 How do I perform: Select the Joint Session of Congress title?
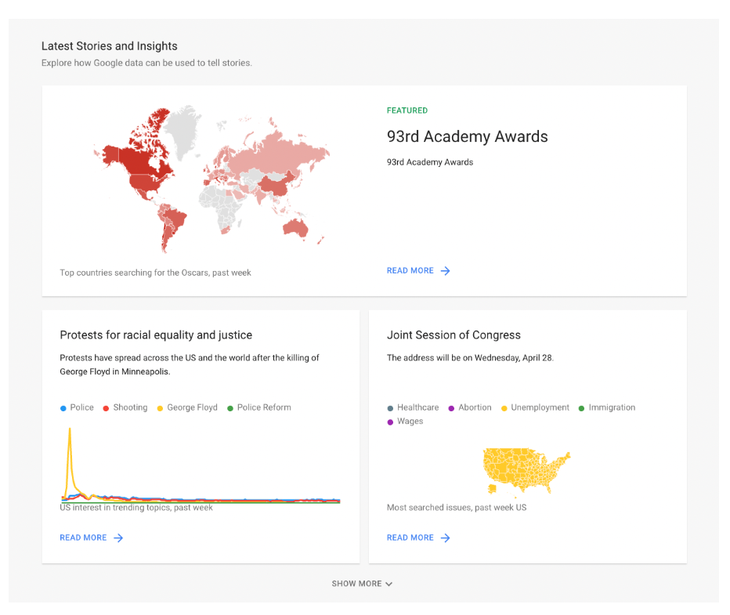454,335
